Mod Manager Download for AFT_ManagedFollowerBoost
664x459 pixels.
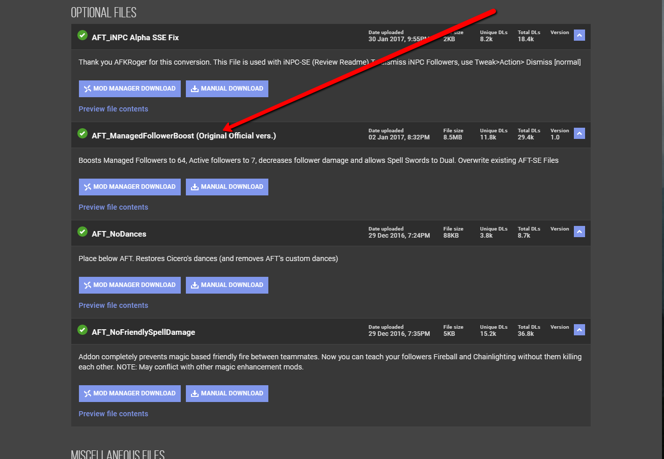pyautogui.click(x=129, y=187)
